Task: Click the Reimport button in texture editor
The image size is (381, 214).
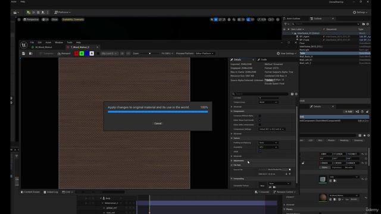Action: point(64,53)
